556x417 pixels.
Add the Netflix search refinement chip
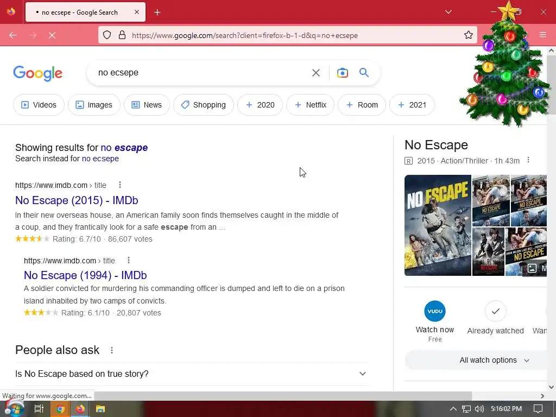pyautogui.click(x=310, y=105)
